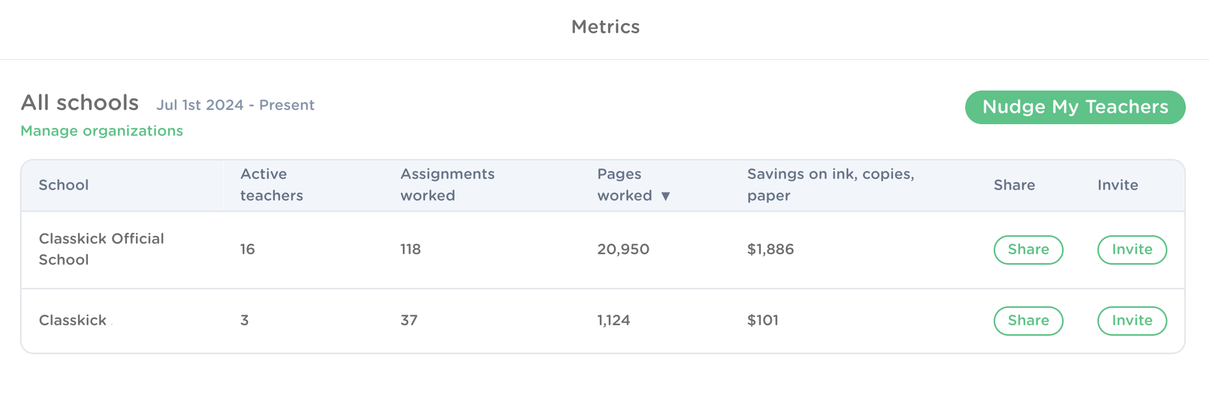Screen dimensions: 1209x401
Task: Click the Invite column header
Action: click(x=1117, y=185)
